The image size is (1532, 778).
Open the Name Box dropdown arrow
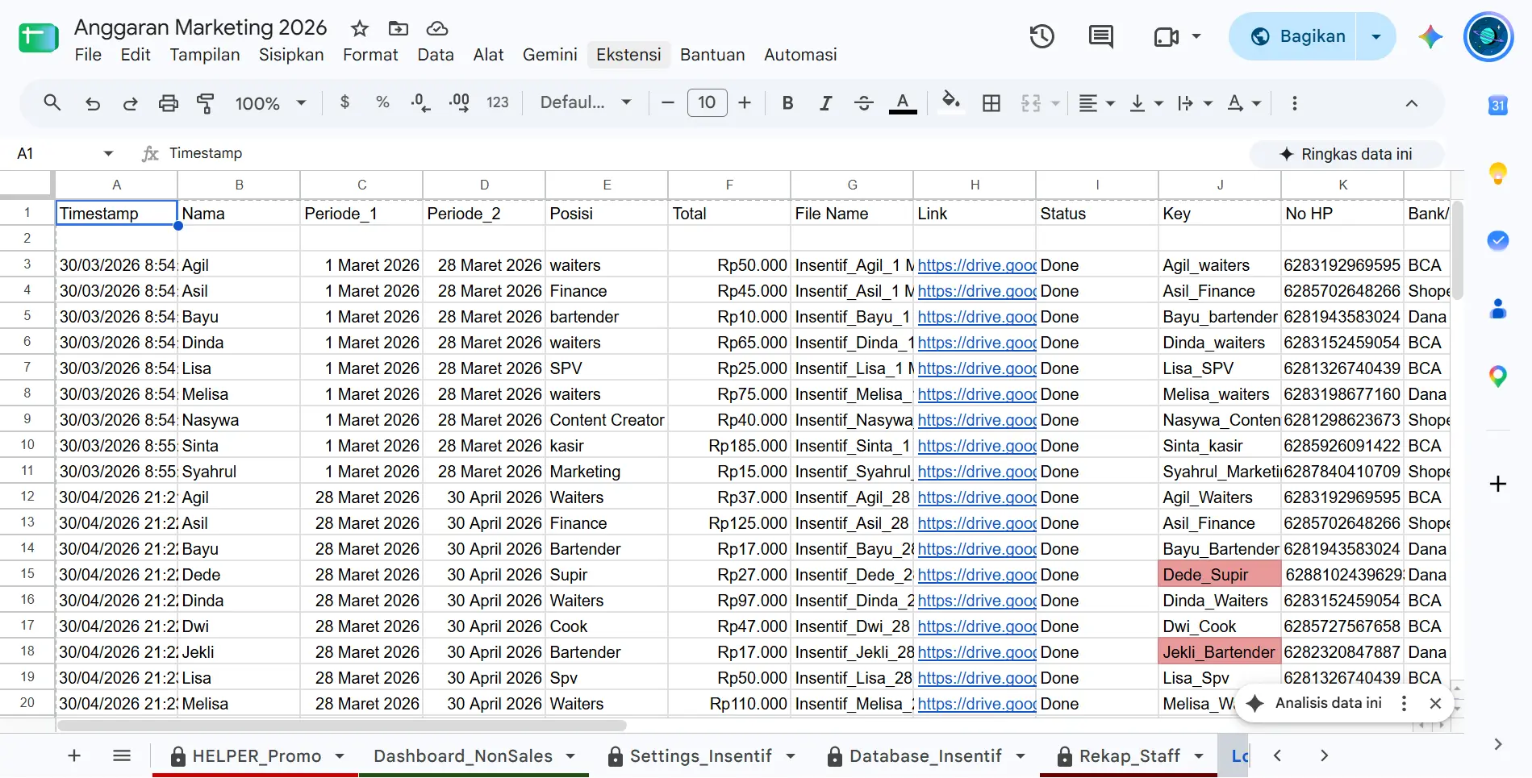(x=108, y=153)
